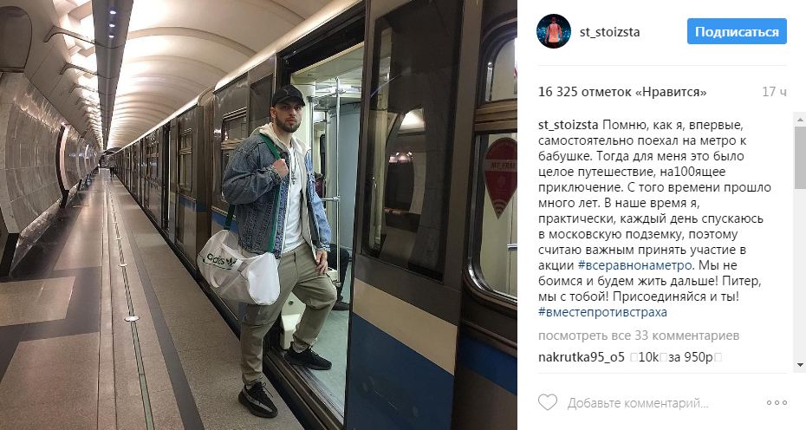Click the red sticker on train window
This screenshot has height=430, width=806.
[501, 175]
